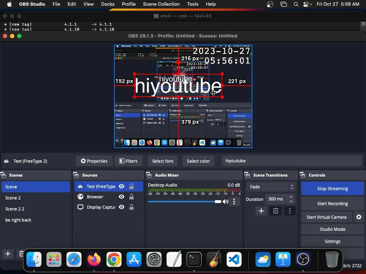Open OBS Studio from the dock
Screen dimensions: 366x274
[303, 259]
